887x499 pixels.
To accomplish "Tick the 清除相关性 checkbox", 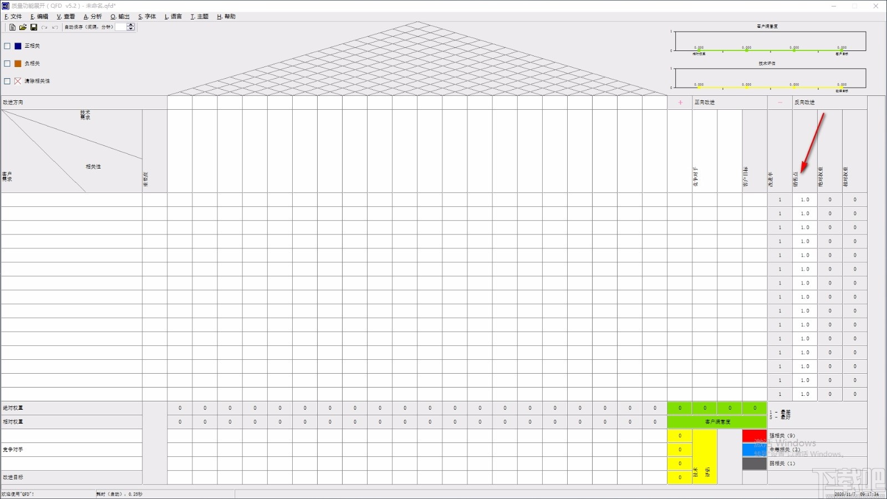I will (7, 81).
